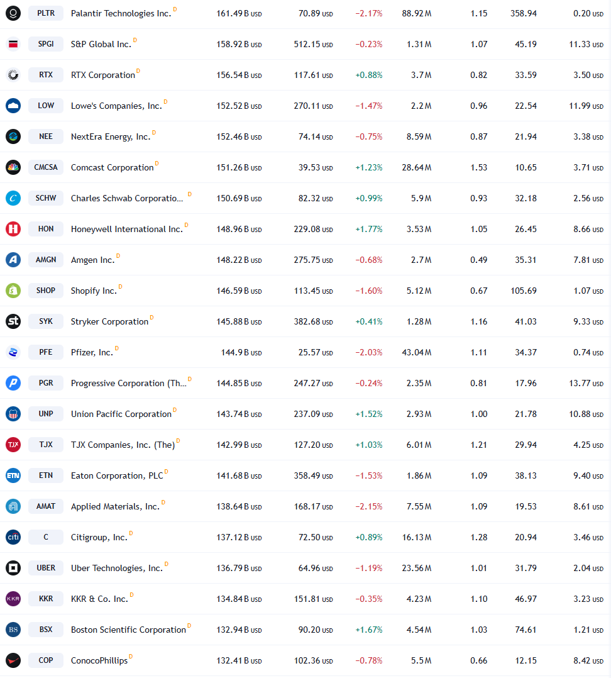This screenshot has height=678, width=611.
Task: Select the CMCSA ticker badge
Action: [x=46, y=167]
